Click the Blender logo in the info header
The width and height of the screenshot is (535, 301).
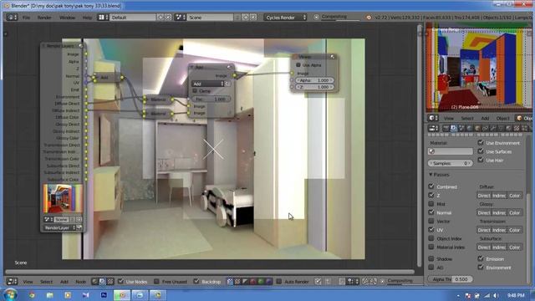[x=369, y=17]
